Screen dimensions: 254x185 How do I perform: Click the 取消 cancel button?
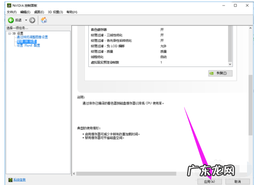click(238, 181)
